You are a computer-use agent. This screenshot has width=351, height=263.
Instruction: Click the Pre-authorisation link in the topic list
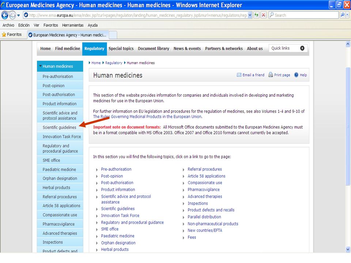click(116, 169)
